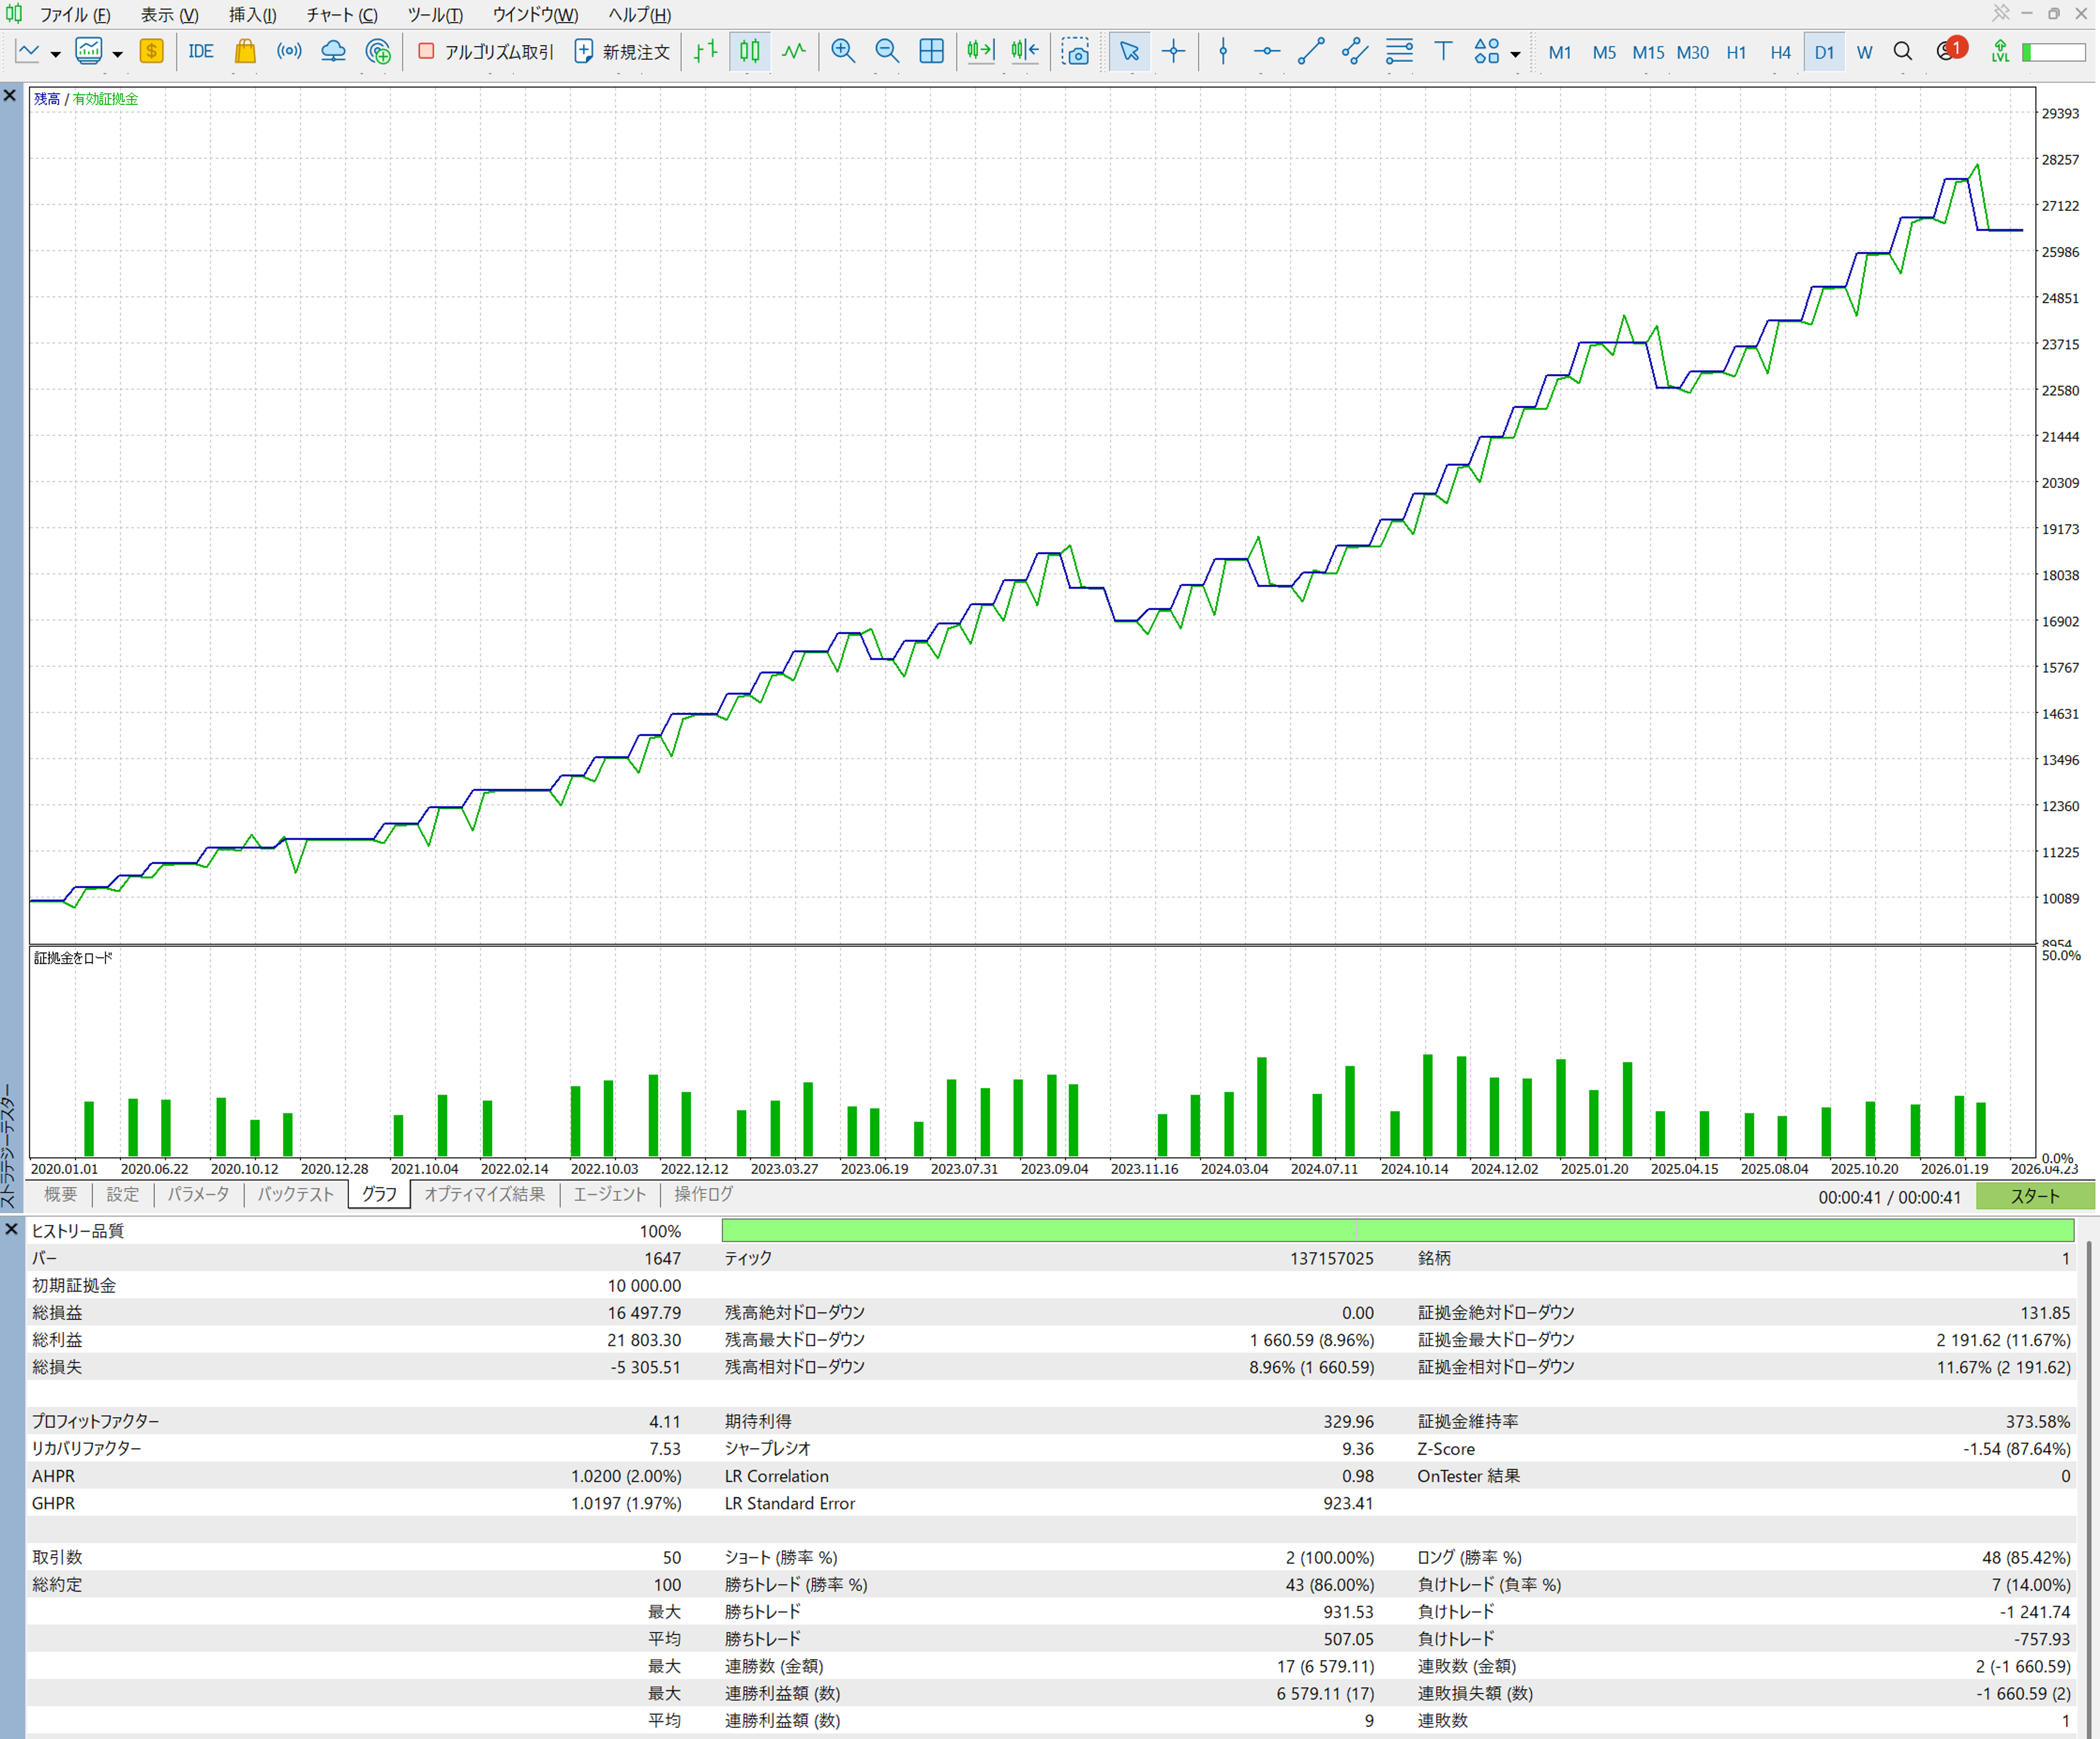2100x1739 pixels.
Task: Toggle the chart grid tile icon
Action: [x=931, y=51]
